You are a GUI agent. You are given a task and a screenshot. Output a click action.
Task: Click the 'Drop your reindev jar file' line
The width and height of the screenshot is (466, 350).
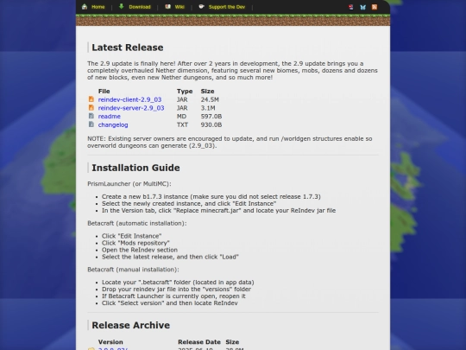pyautogui.click(x=177, y=290)
